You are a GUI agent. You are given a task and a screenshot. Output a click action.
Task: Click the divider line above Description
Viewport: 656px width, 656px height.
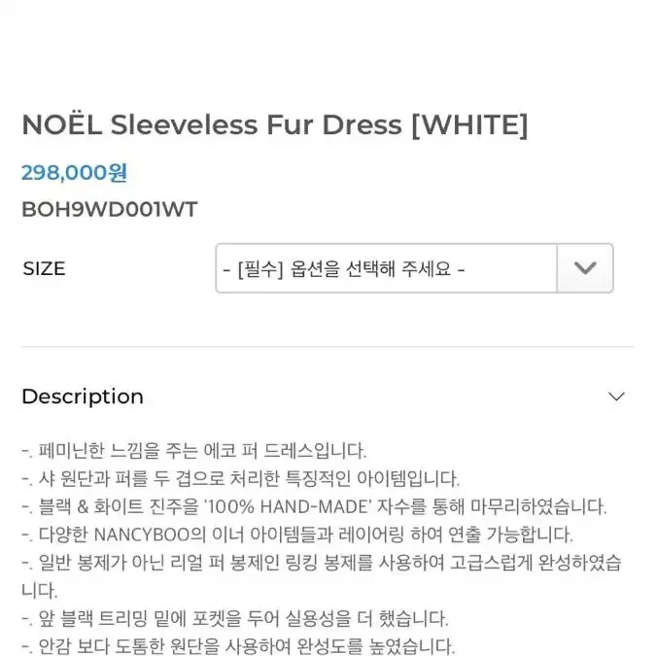(328, 347)
